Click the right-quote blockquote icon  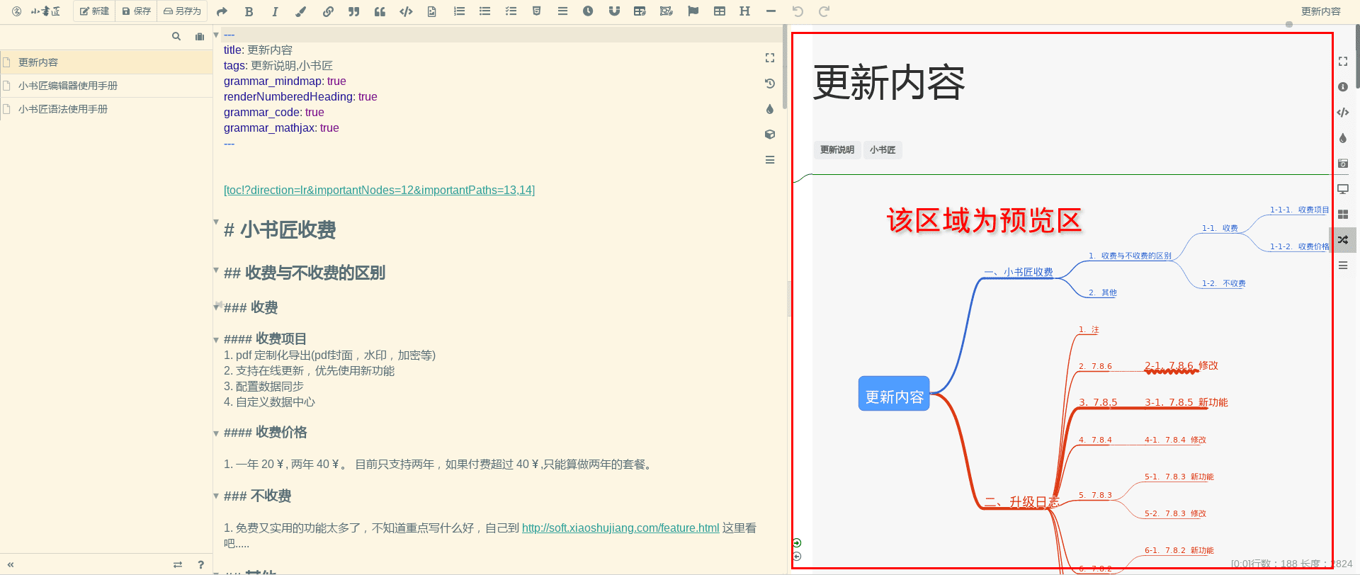click(x=353, y=11)
